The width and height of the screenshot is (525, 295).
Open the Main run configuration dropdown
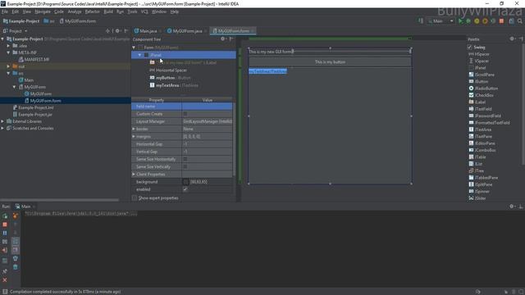tap(441, 21)
